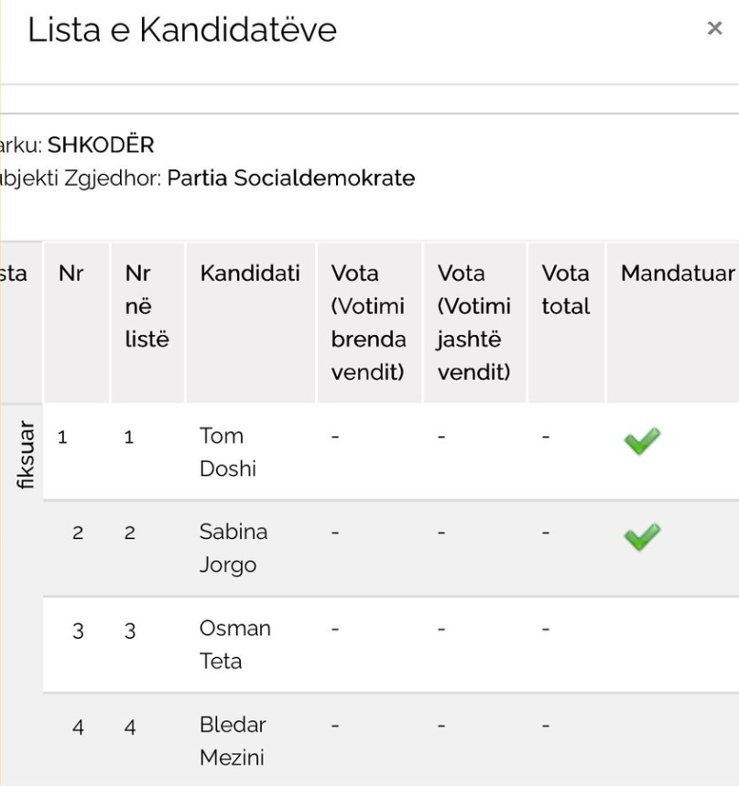Image resolution: width=739 pixels, height=786 pixels.
Task: Click Vota (Votimi brenda vendit) header
Action: [x=368, y=322]
